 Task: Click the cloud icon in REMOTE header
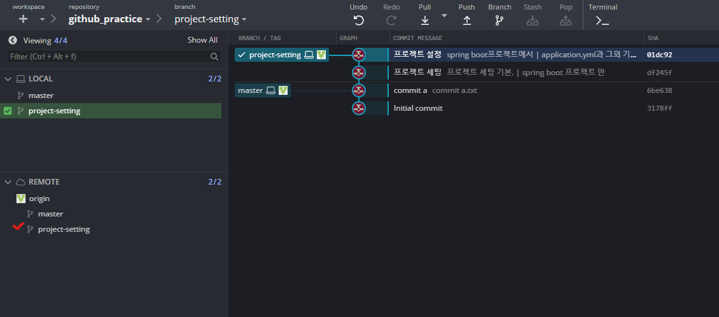20,182
